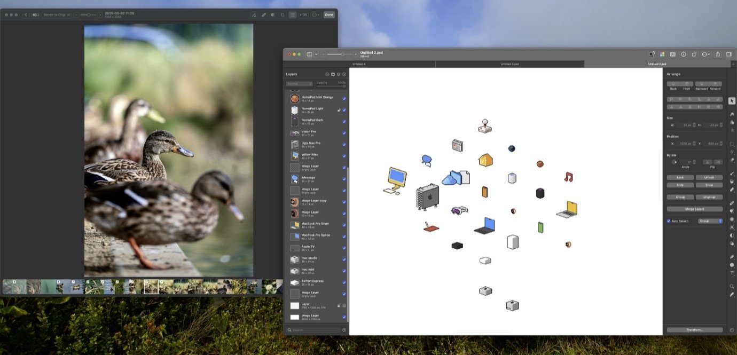Select the Arrange (arrow) tool in Pixelmator
This screenshot has height=355, width=737.
click(x=732, y=101)
